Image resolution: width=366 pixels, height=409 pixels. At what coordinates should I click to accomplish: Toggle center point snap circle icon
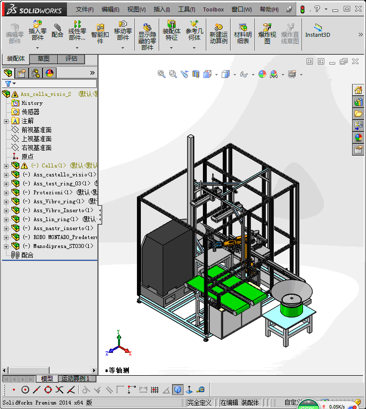tap(25, 390)
